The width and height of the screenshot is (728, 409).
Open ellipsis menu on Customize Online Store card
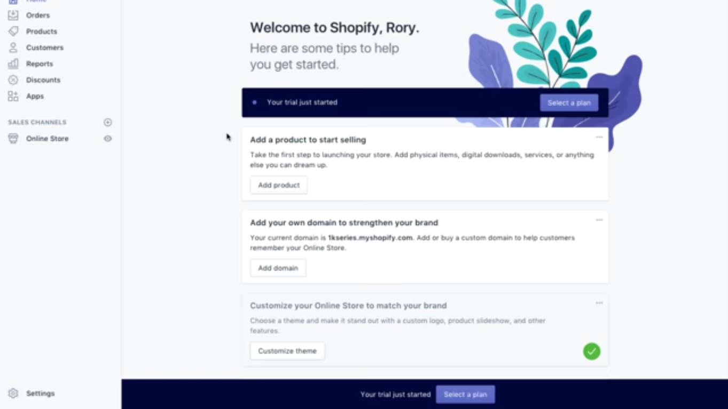pyautogui.click(x=599, y=303)
